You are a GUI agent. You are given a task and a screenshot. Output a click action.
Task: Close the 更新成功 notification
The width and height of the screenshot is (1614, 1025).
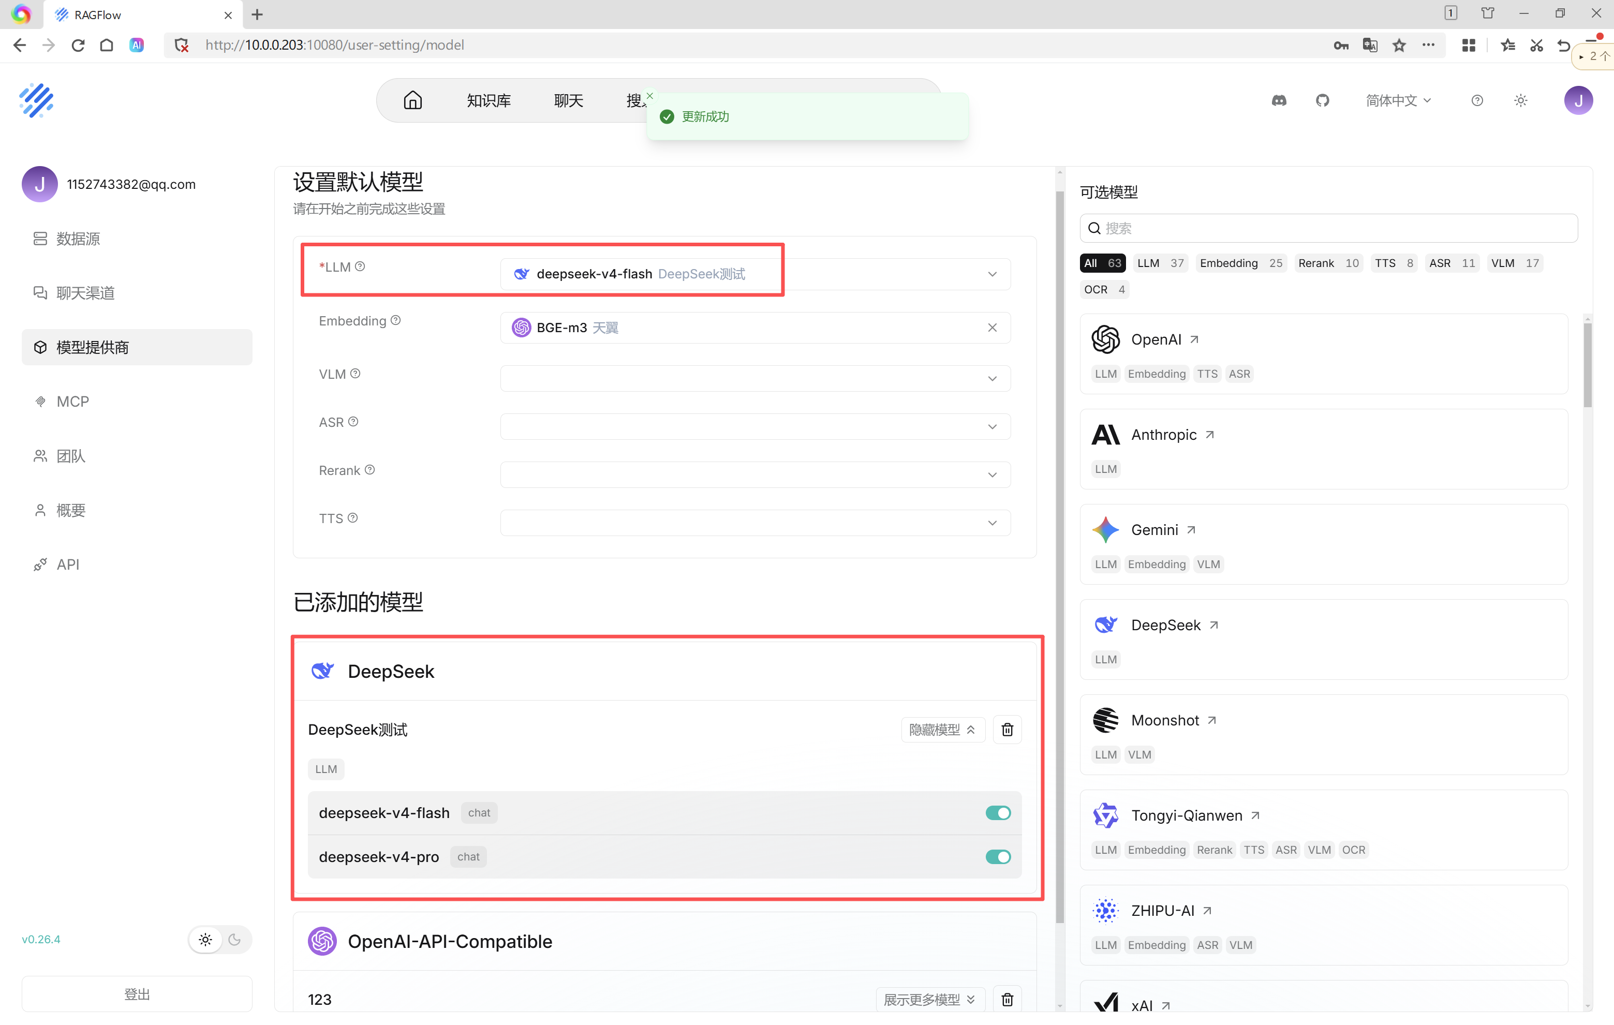(649, 96)
